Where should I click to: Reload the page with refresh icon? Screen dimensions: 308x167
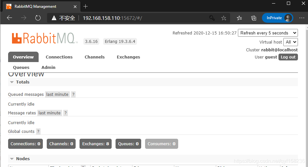coord(38,18)
